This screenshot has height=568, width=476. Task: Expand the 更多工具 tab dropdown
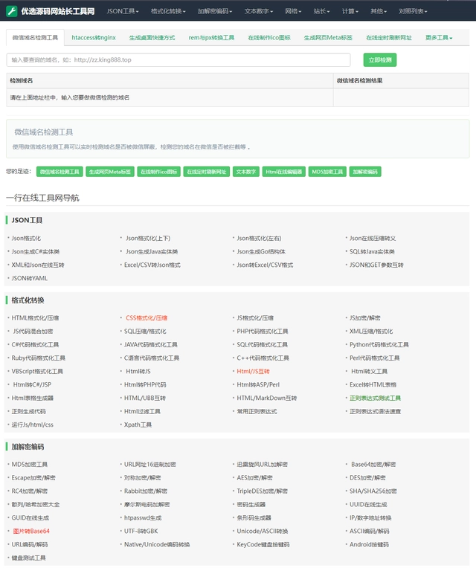click(x=439, y=38)
